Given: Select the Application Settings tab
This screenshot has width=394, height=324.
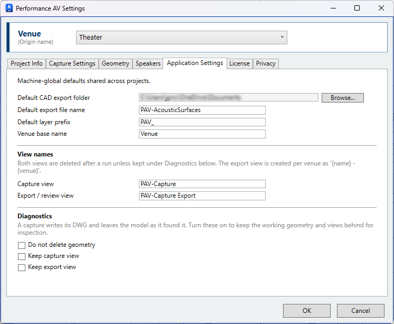Looking at the screenshot, I should point(195,63).
